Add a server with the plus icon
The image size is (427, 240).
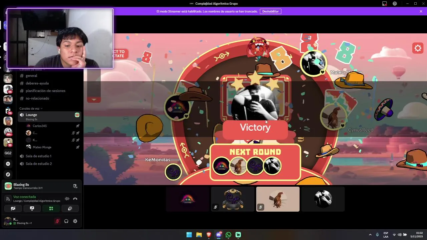click(8, 164)
